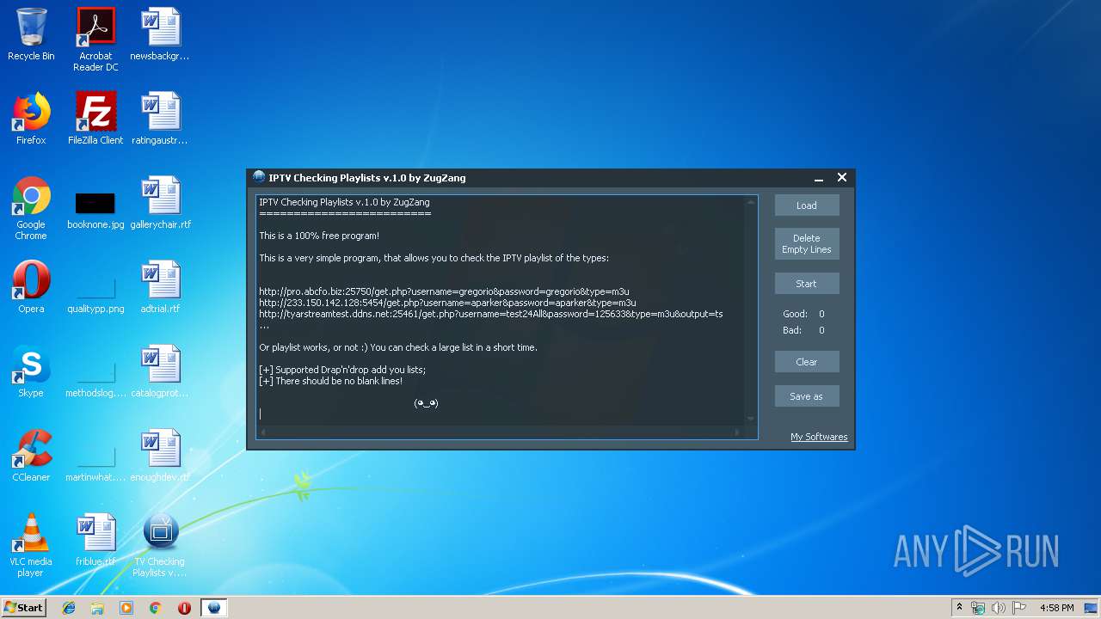Open Internet Explorer from taskbar

(69, 608)
